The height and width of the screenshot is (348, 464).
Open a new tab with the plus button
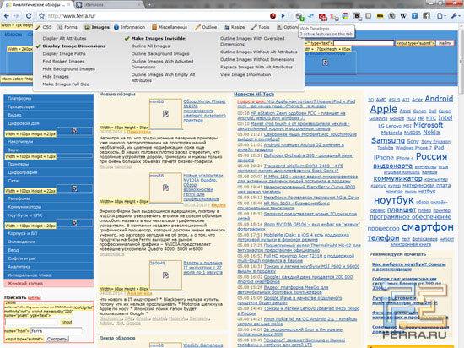[x=149, y=5]
